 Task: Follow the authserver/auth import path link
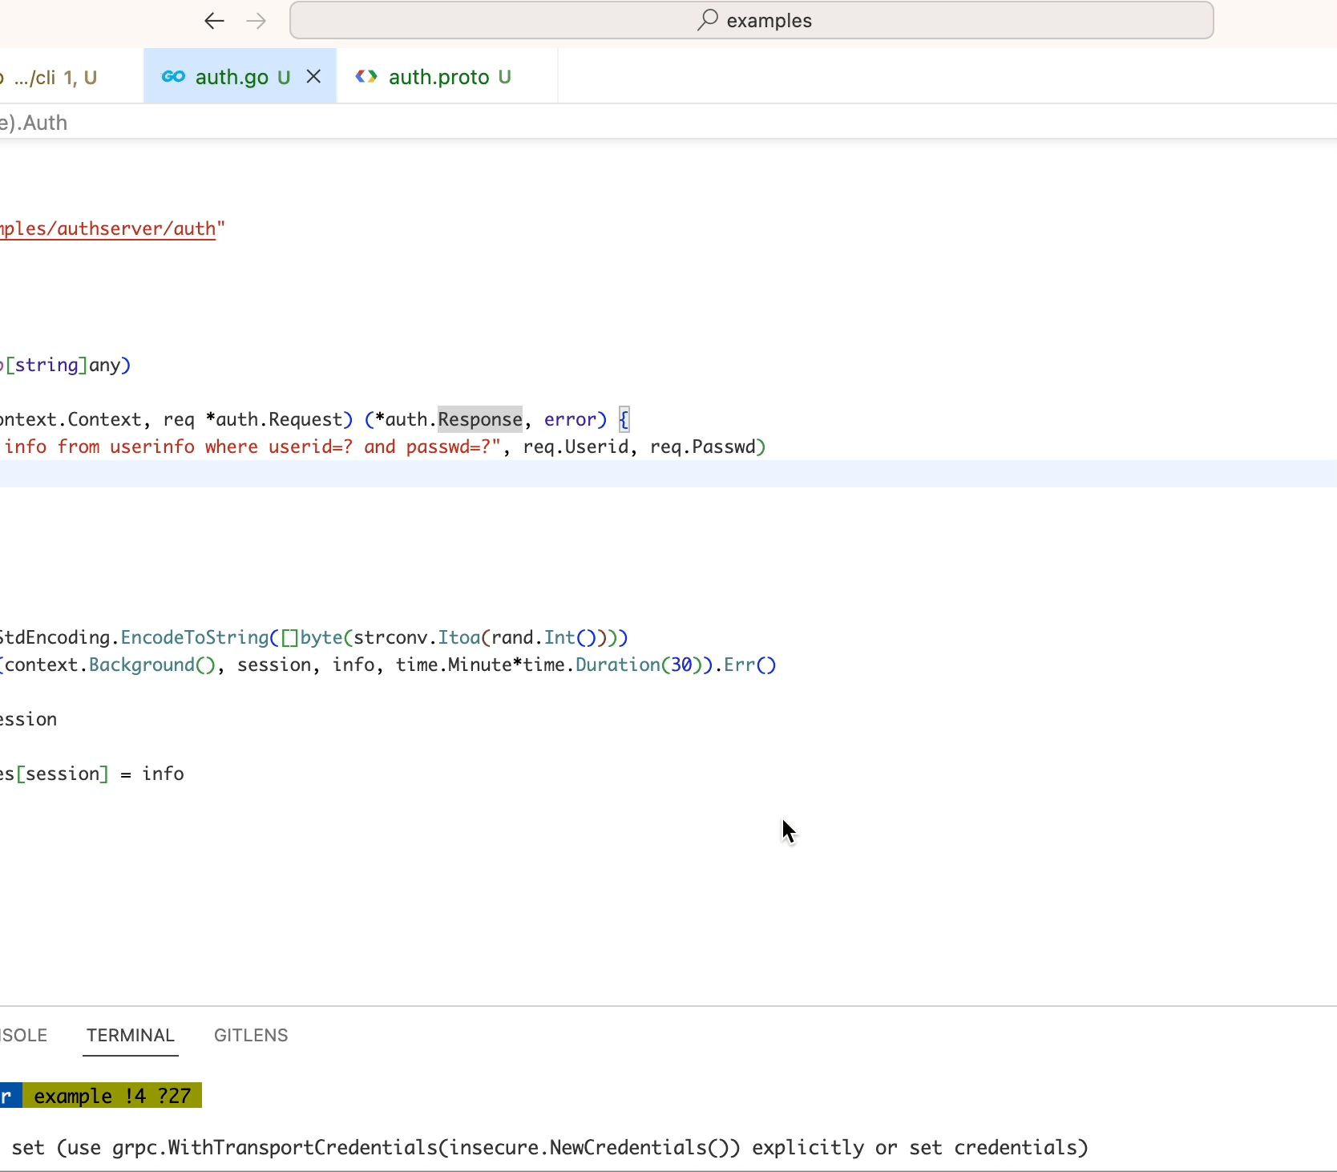pyautogui.click(x=108, y=229)
